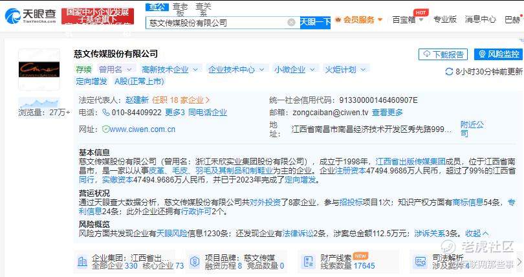Open 任职 18 家企业 link
Viewport: 524px width, 277px height.
point(180,100)
